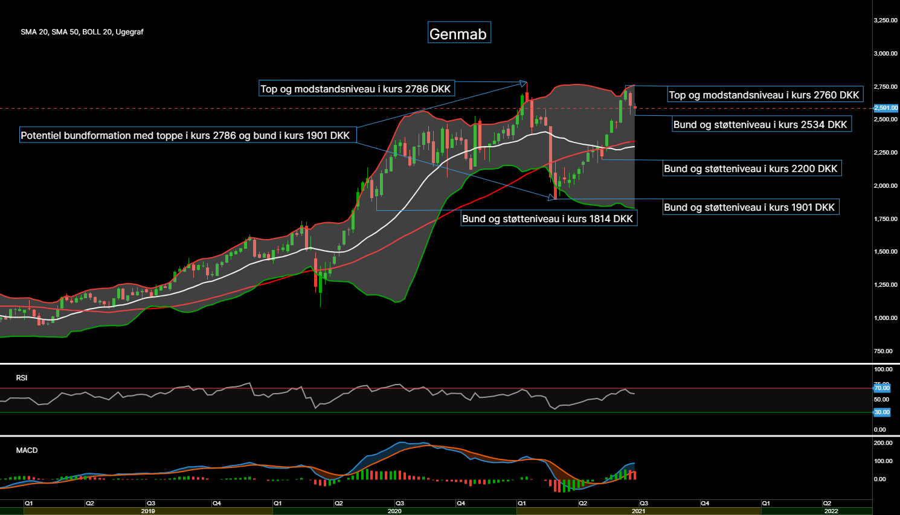Click the 3,000.00 price axis label
Viewport: 900px width, 515px height.
click(886, 54)
